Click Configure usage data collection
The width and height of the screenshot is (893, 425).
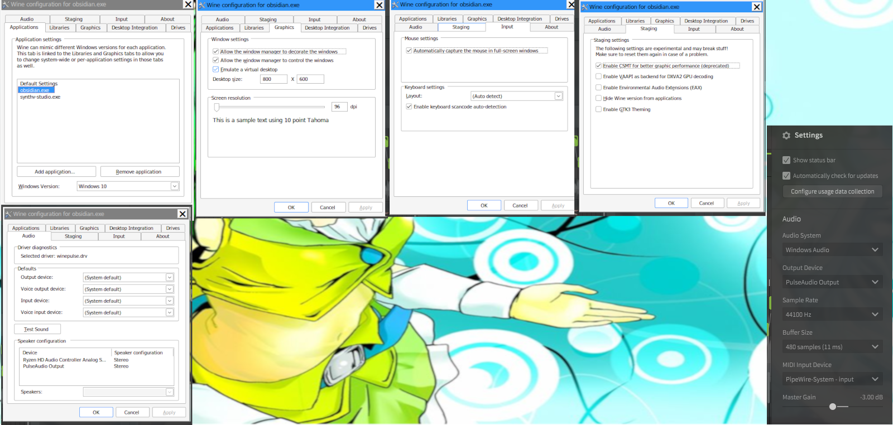(832, 191)
